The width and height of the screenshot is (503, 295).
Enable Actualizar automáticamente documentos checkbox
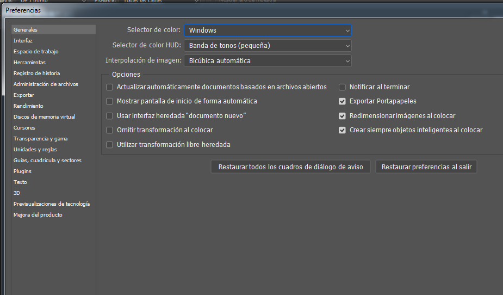pyautogui.click(x=109, y=87)
